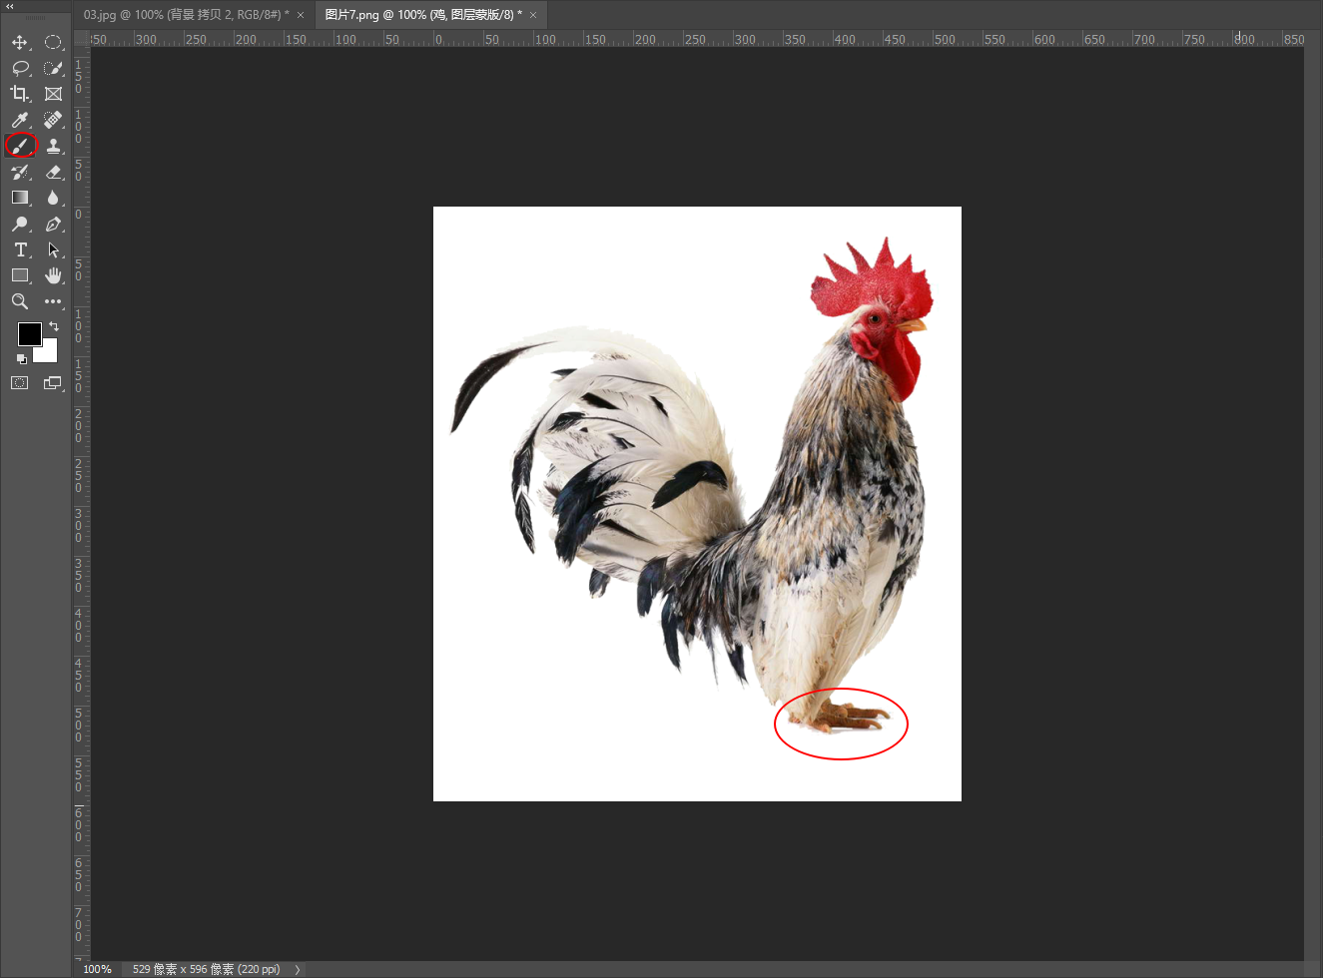Pick the Eraser tool
Image resolution: width=1323 pixels, height=978 pixels.
point(53,172)
